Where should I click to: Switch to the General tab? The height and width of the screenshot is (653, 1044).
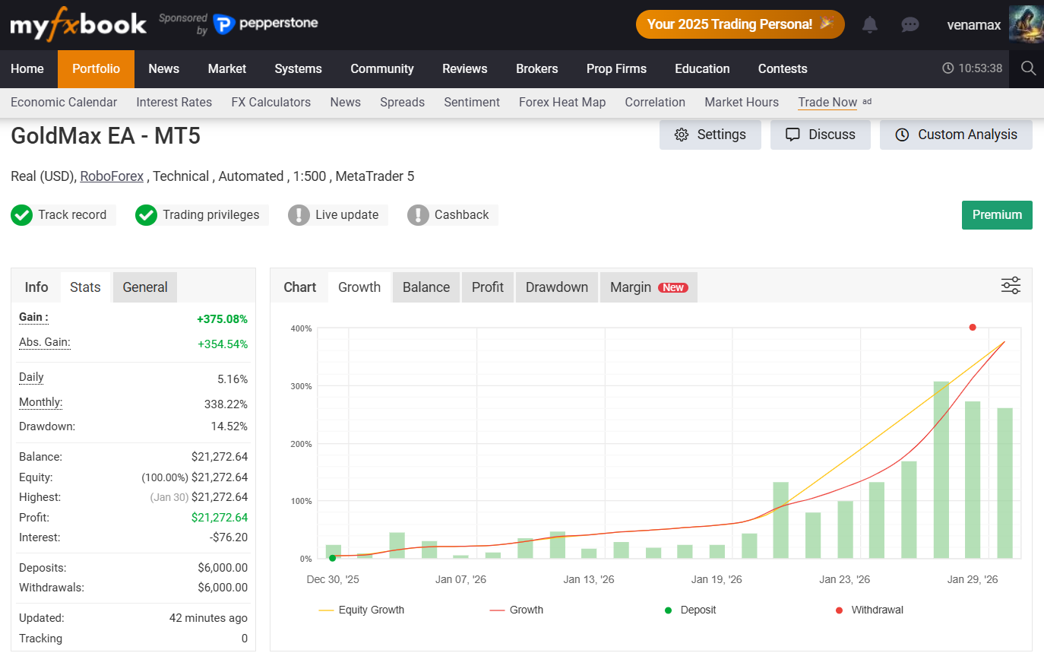145,287
